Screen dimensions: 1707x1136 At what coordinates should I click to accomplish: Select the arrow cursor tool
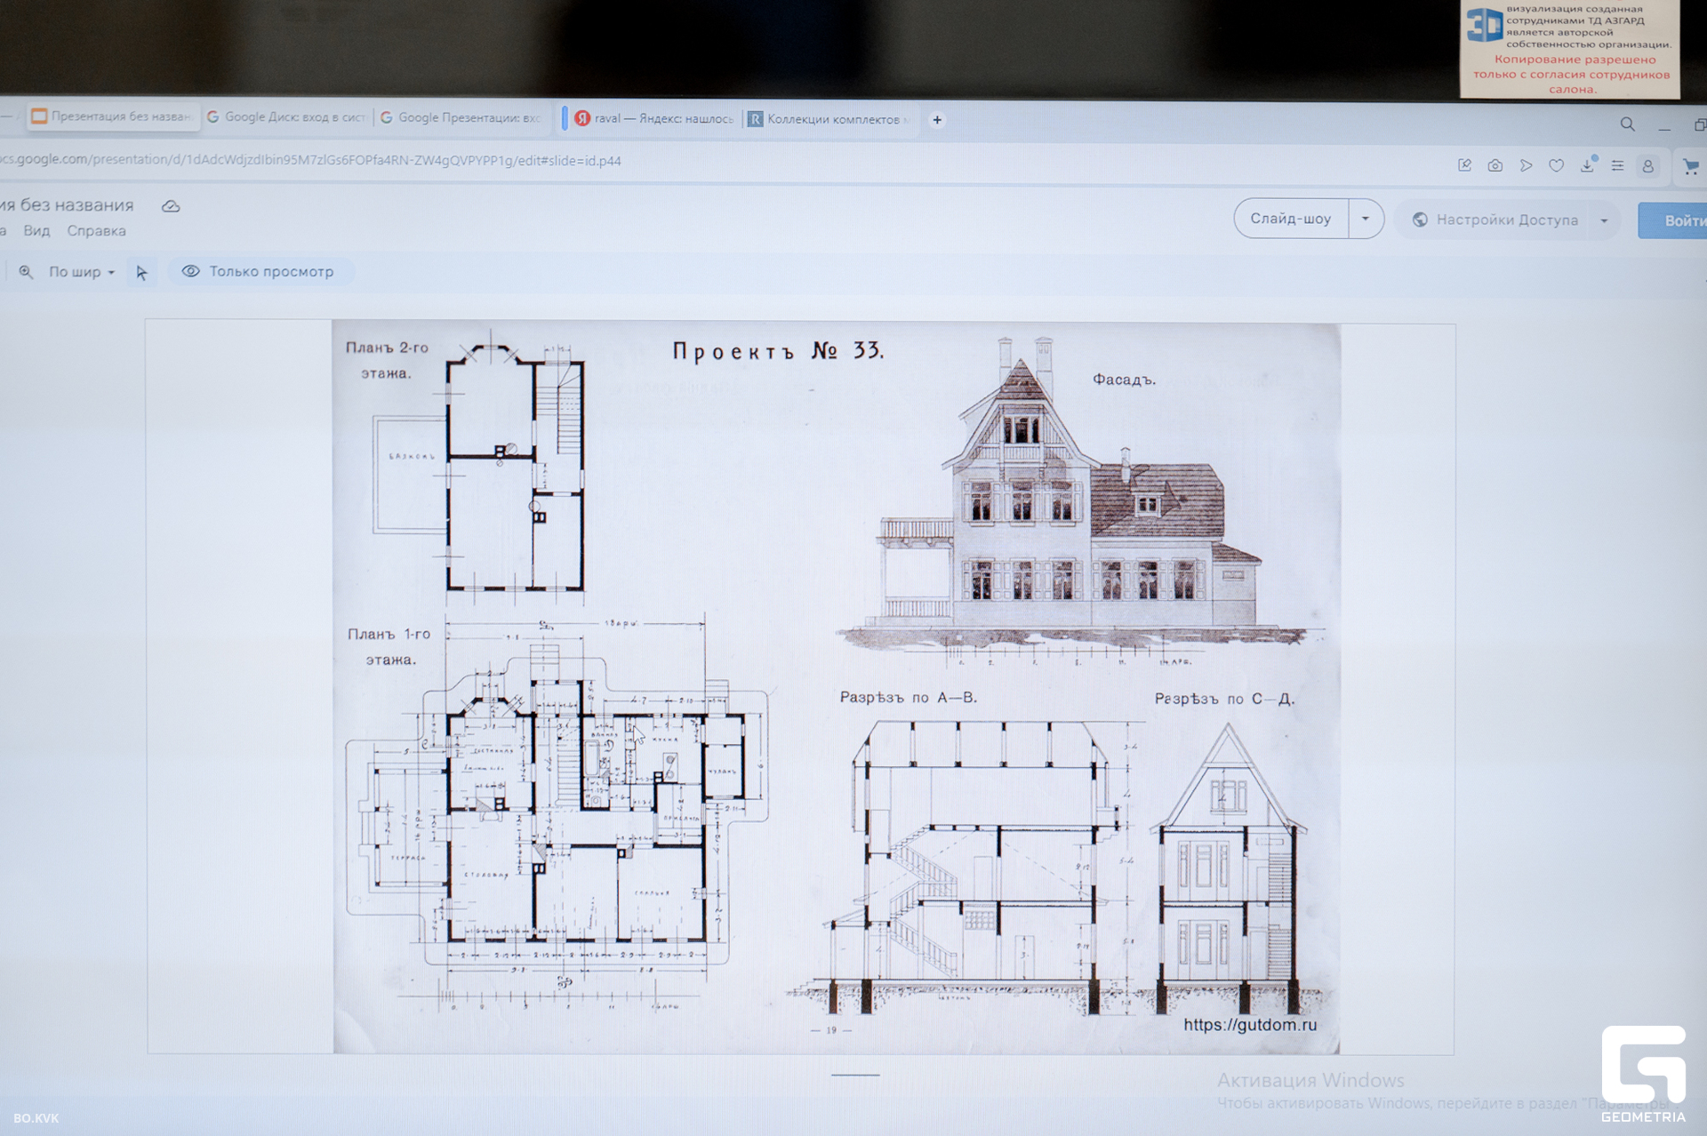(x=141, y=272)
